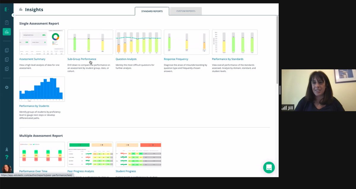Open the Student Progress thumbnail
The image size is (356, 189).
[x=138, y=154]
